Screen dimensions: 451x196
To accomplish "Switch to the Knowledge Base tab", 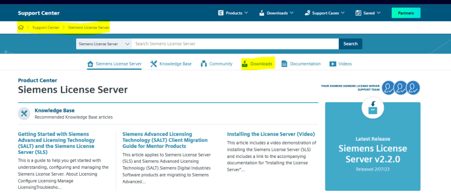I will pos(176,64).
